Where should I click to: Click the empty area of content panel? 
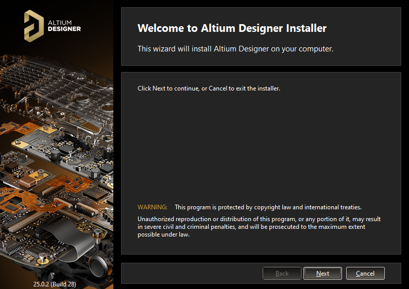(x=261, y=149)
